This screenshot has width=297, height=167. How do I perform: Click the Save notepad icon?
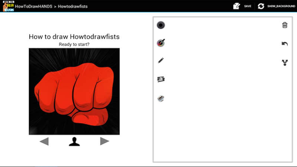(236, 6)
